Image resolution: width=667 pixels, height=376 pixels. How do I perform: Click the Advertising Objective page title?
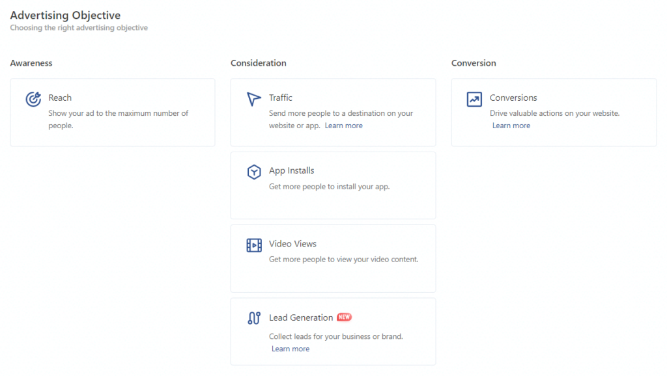tap(65, 15)
